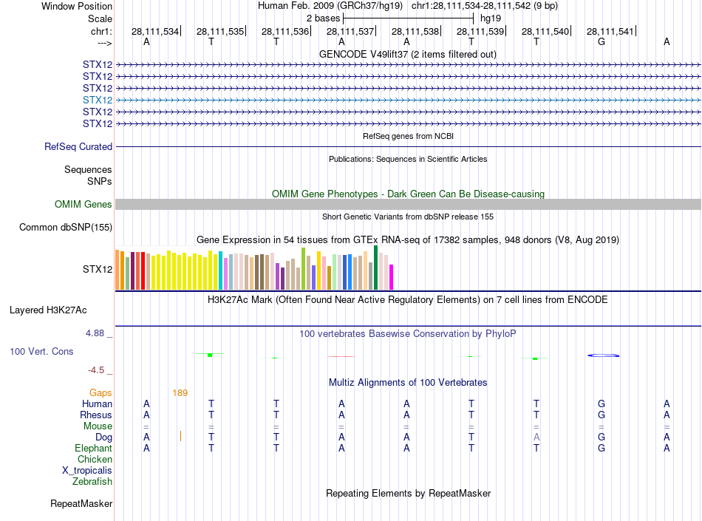This screenshot has width=702, height=521.
Task: Click the red PhyloP negative score bar
Action: [341, 356]
